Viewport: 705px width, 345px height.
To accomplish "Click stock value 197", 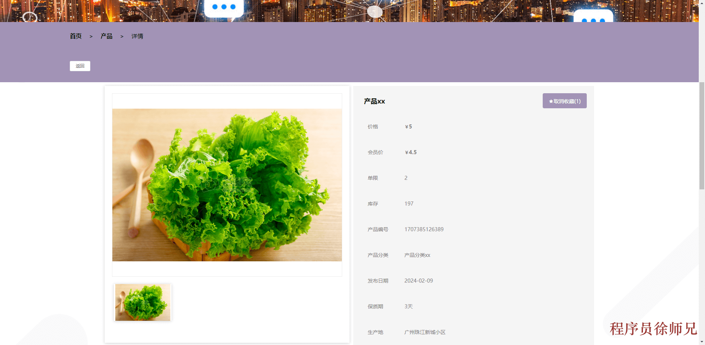I will pos(409,204).
